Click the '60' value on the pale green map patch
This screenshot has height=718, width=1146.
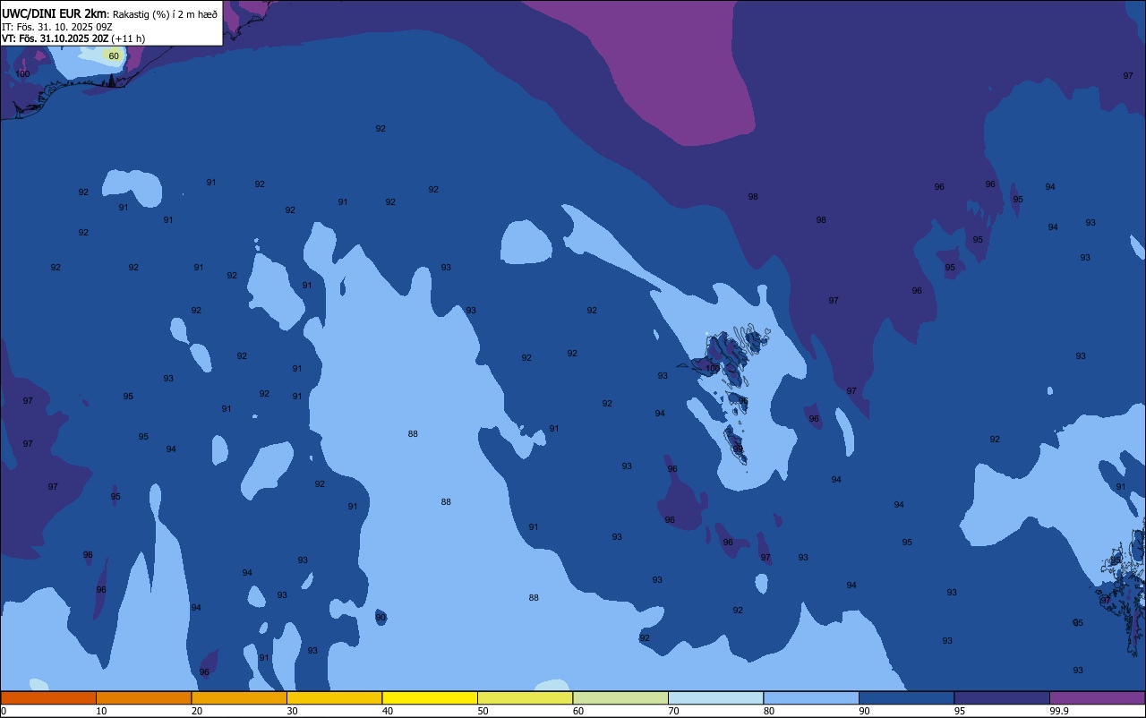pos(114,56)
